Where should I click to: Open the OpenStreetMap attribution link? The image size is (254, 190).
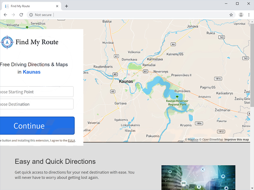click(211, 140)
